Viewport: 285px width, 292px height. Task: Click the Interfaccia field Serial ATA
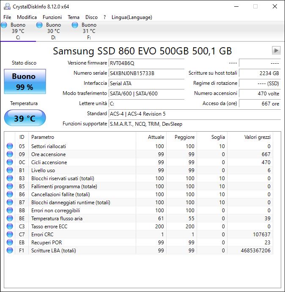point(146,83)
